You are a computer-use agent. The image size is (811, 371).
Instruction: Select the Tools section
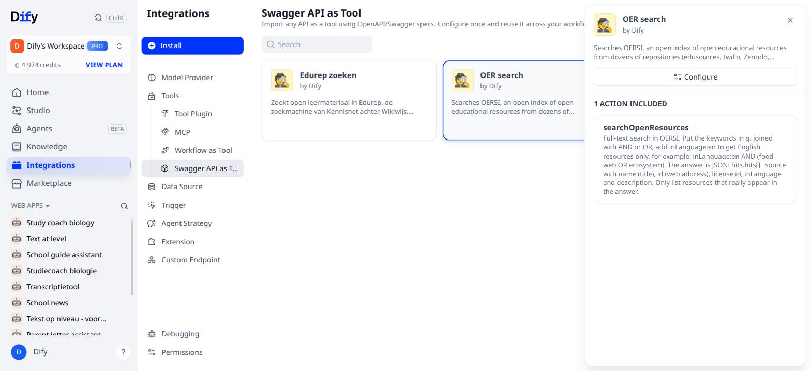pos(192,96)
